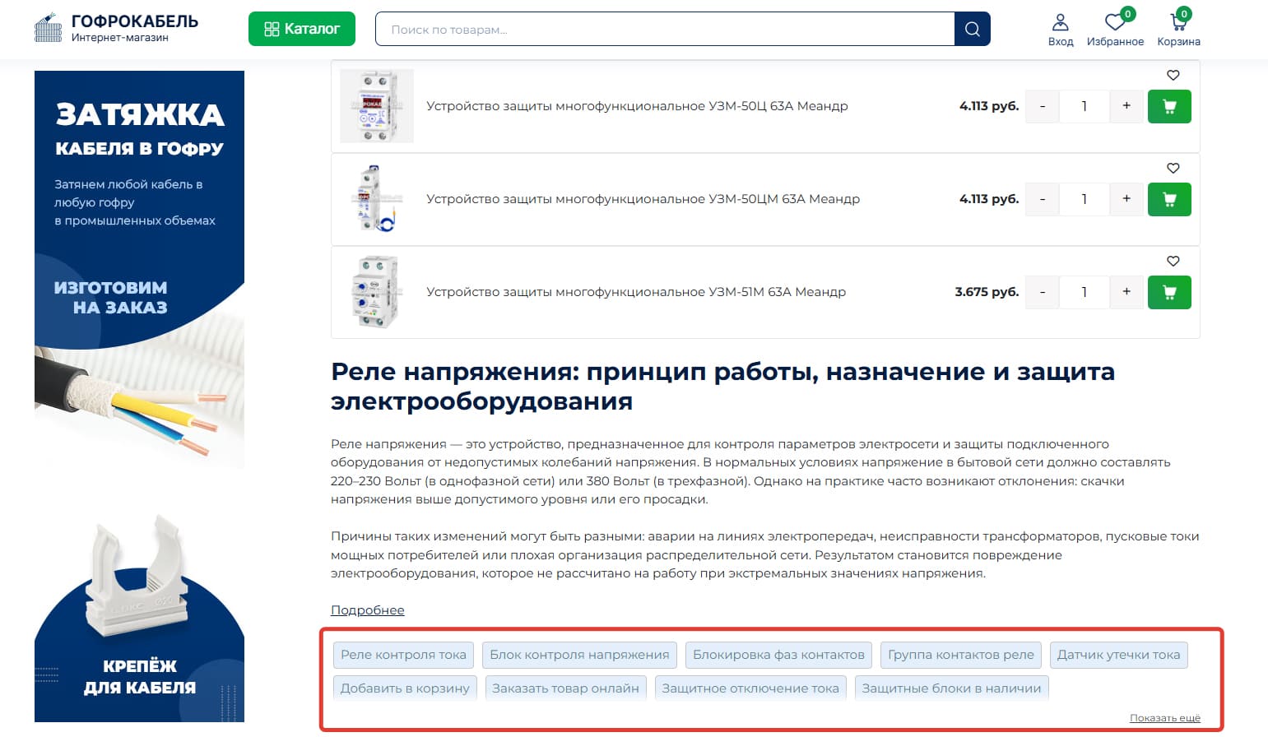Focus the Поиск по товарам field
Image resolution: width=1268 pixels, height=737 pixels.
click(x=663, y=30)
